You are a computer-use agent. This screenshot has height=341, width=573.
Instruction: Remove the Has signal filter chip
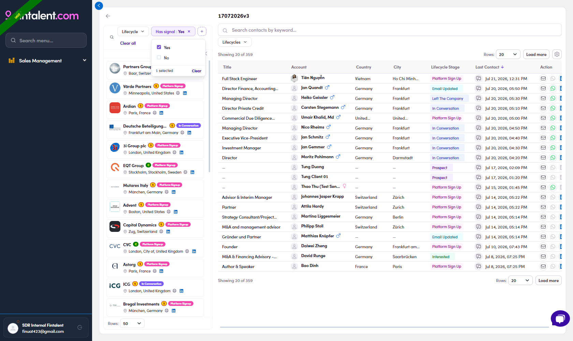[189, 31]
